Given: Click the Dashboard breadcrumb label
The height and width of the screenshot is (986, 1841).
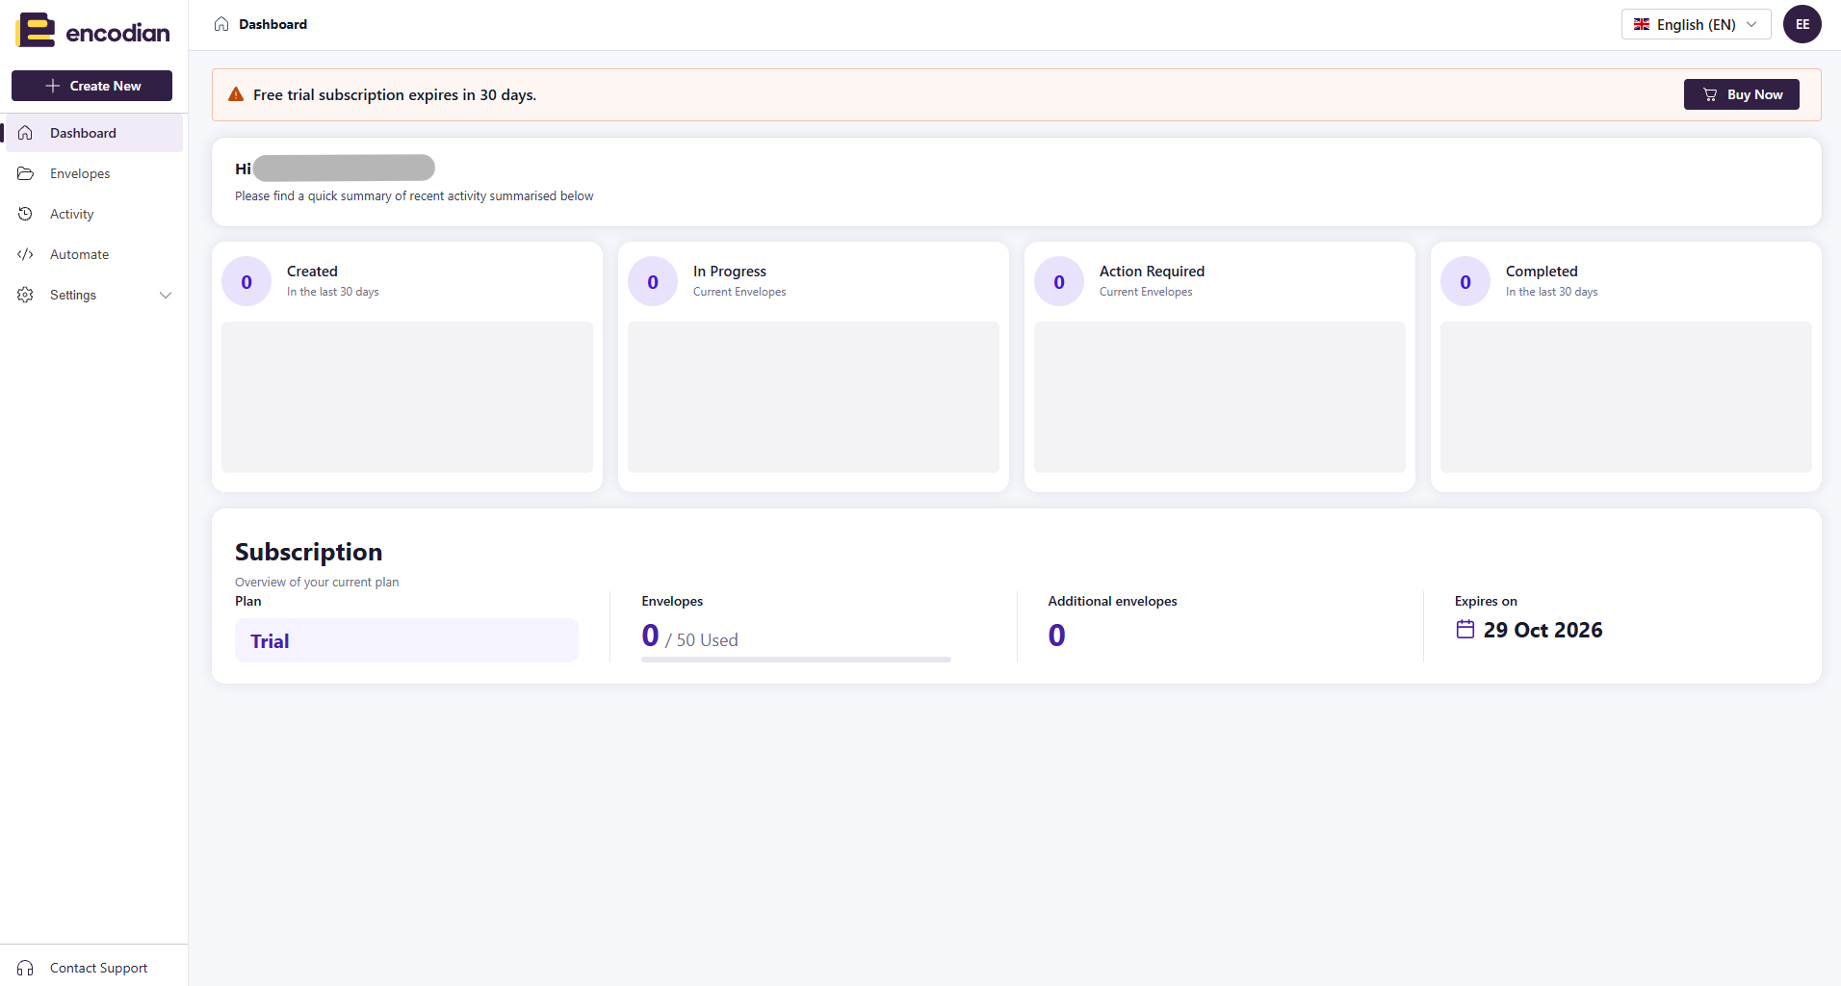Looking at the screenshot, I should tap(272, 24).
